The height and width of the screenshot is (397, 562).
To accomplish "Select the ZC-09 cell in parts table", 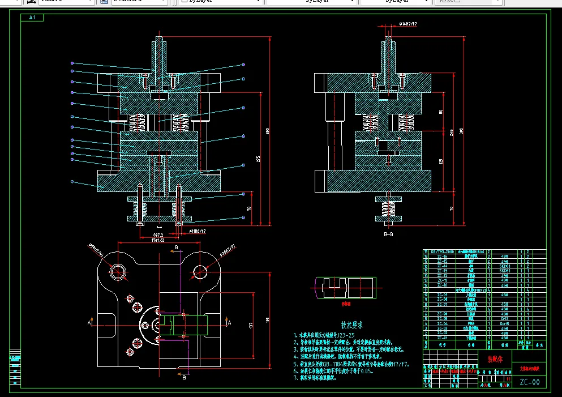I will [442, 295].
